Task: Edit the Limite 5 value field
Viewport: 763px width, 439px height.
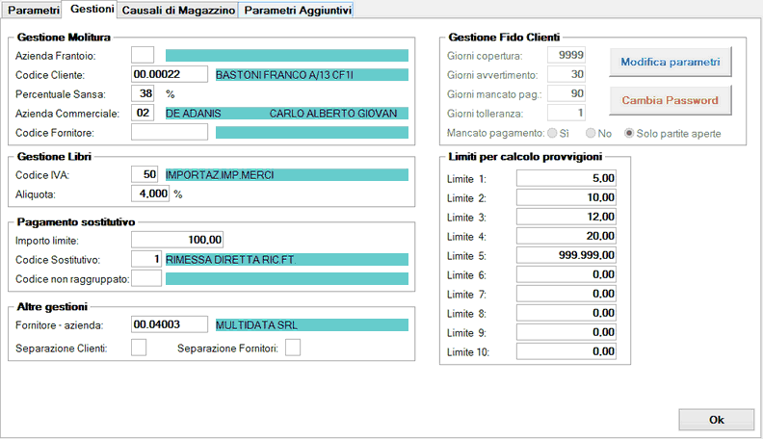Action: click(x=566, y=255)
